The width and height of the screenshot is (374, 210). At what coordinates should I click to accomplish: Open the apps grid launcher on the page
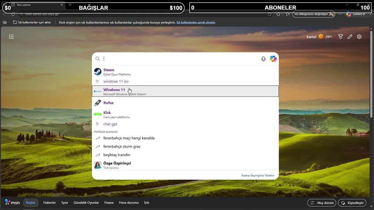pos(11,37)
